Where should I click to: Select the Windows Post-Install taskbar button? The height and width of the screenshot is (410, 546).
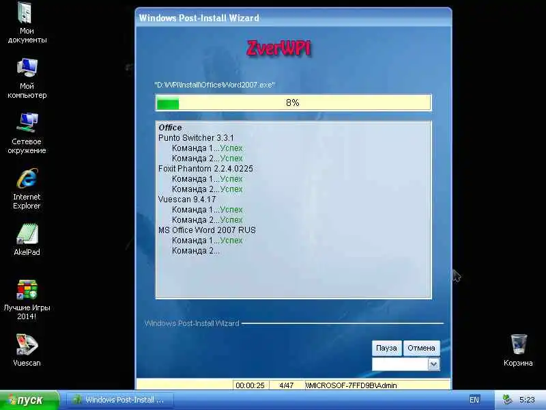pyautogui.click(x=120, y=400)
